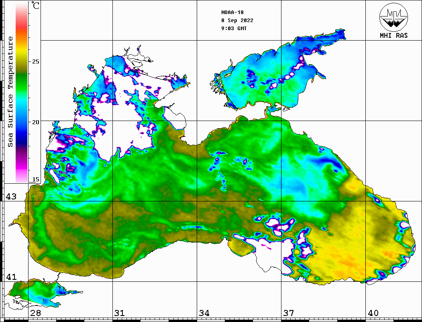Click the temperature color scale bar
Screen dimensions: 422x322
click(22, 92)
